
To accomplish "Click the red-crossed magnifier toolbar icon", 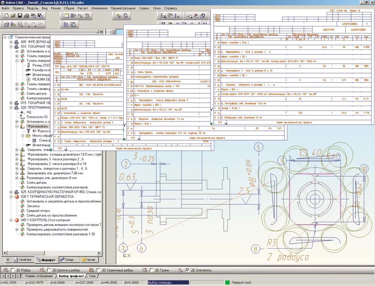I will (196, 16).
